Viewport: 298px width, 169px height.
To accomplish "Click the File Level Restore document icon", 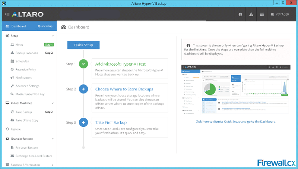I will coord(12,148).
